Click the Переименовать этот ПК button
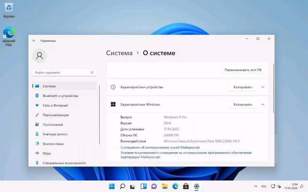This screenshot has height=192, width=308. (243, 70)
